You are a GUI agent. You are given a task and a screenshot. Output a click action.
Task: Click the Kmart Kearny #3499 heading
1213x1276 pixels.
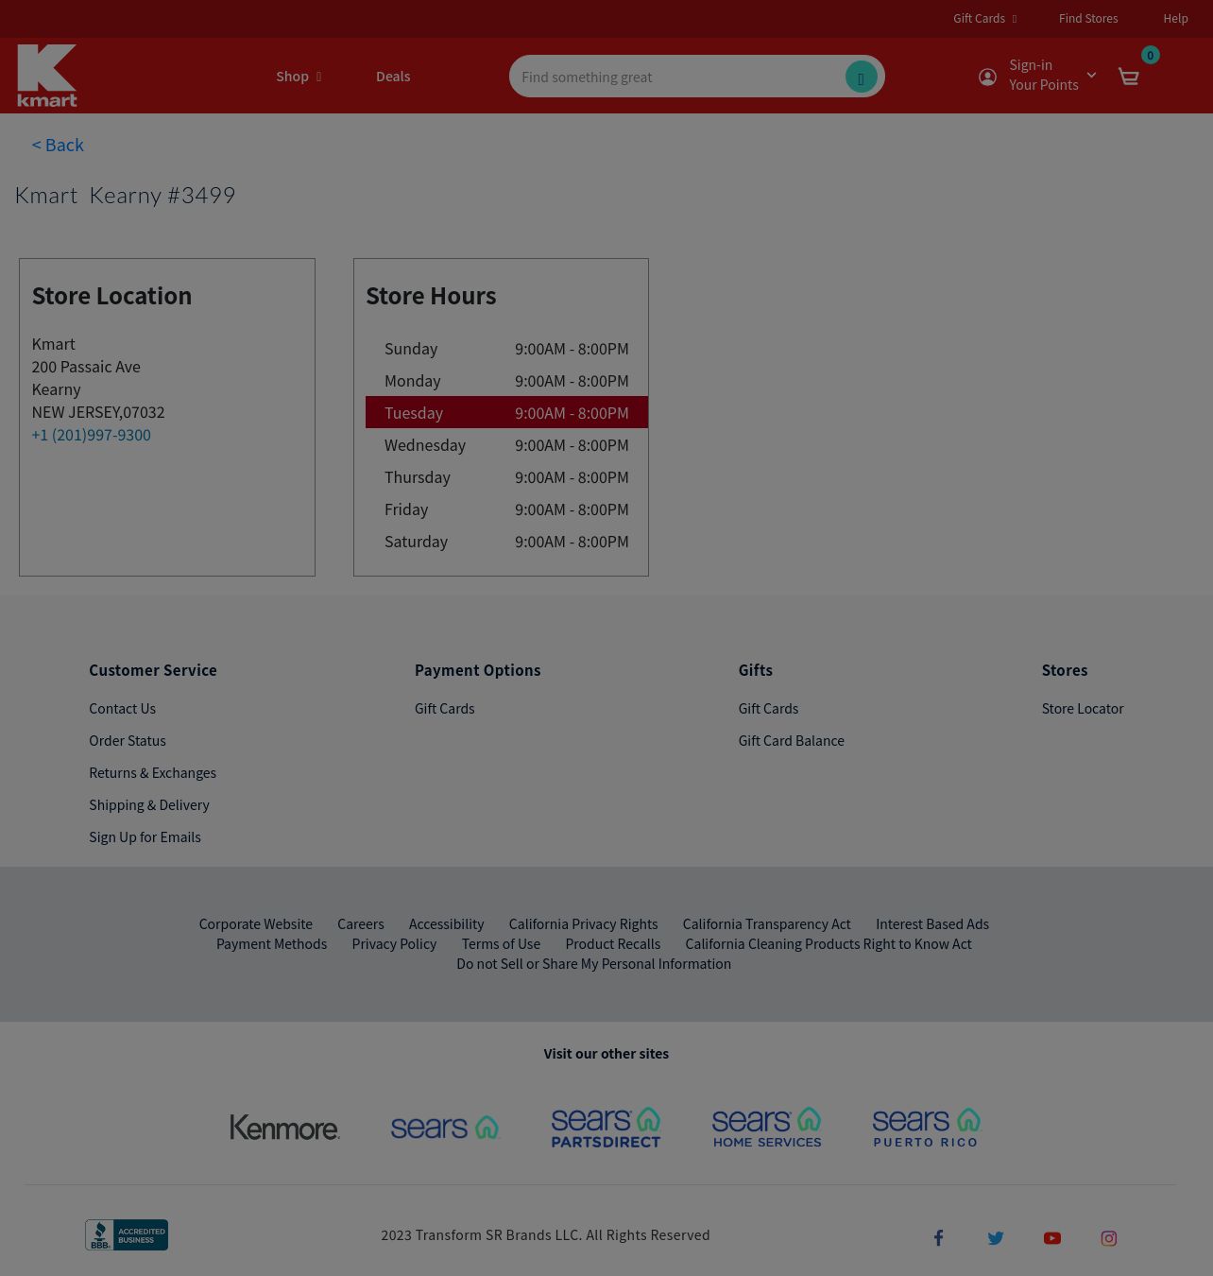125,195
